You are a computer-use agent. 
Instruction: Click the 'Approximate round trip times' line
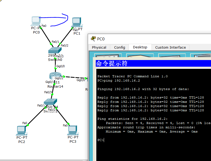(x=146, y=127)
